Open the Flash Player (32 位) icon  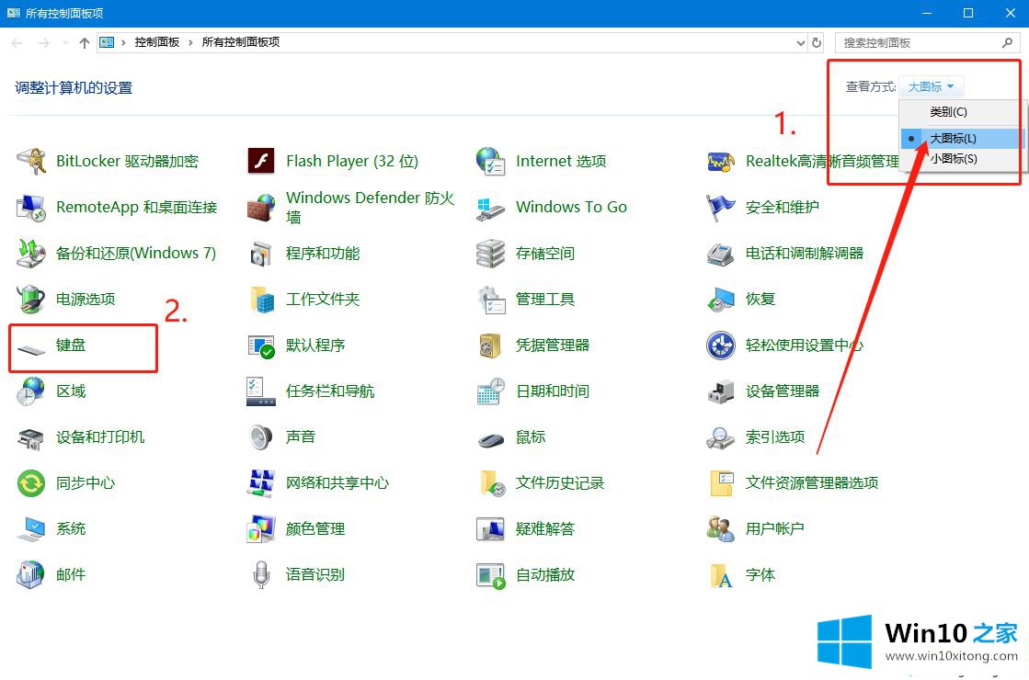point(260,162)
